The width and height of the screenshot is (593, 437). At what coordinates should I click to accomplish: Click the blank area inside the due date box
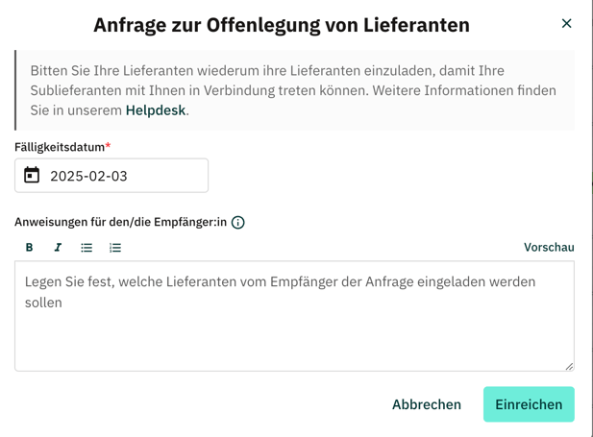(x=166, y=176)
